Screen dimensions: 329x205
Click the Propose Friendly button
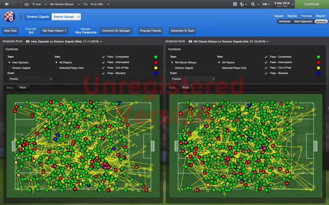tap(150, 31)
